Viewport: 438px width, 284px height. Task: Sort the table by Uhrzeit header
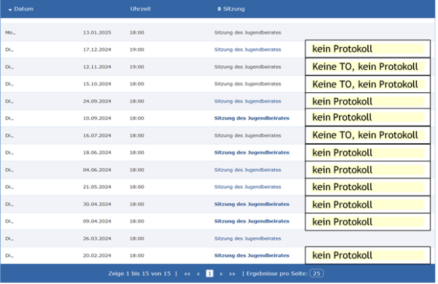pyautogui.click(x=140, y=9)
